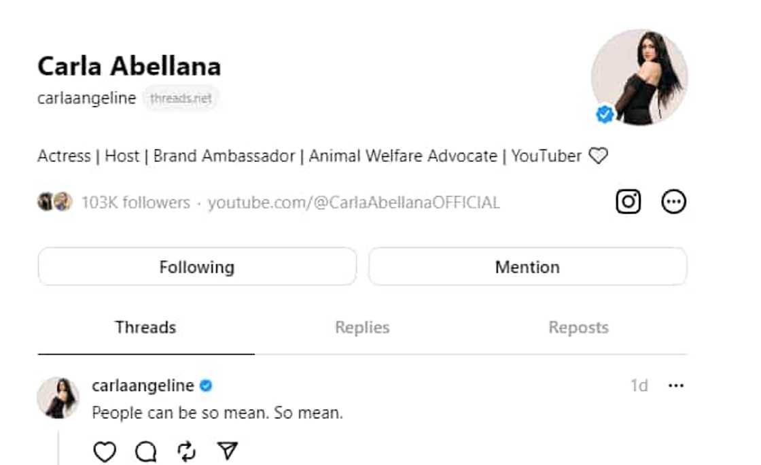Open the profile more options circle icon
Image resolution: width=761 pixels, height=465 pixels.
pyautogui.click(x=673, y=202)
